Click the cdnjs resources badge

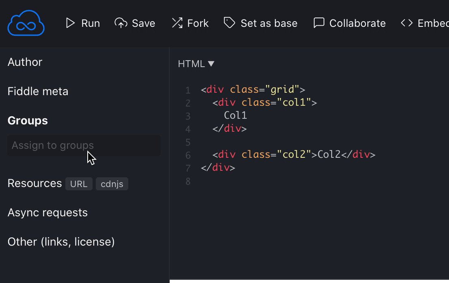112,184
